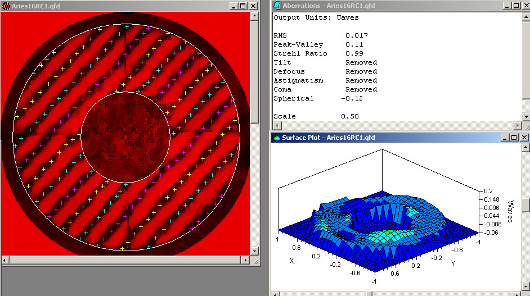Click the Y axis label of surface plot
The height and width of the screenshot is (296, 530).
(453, 263)
